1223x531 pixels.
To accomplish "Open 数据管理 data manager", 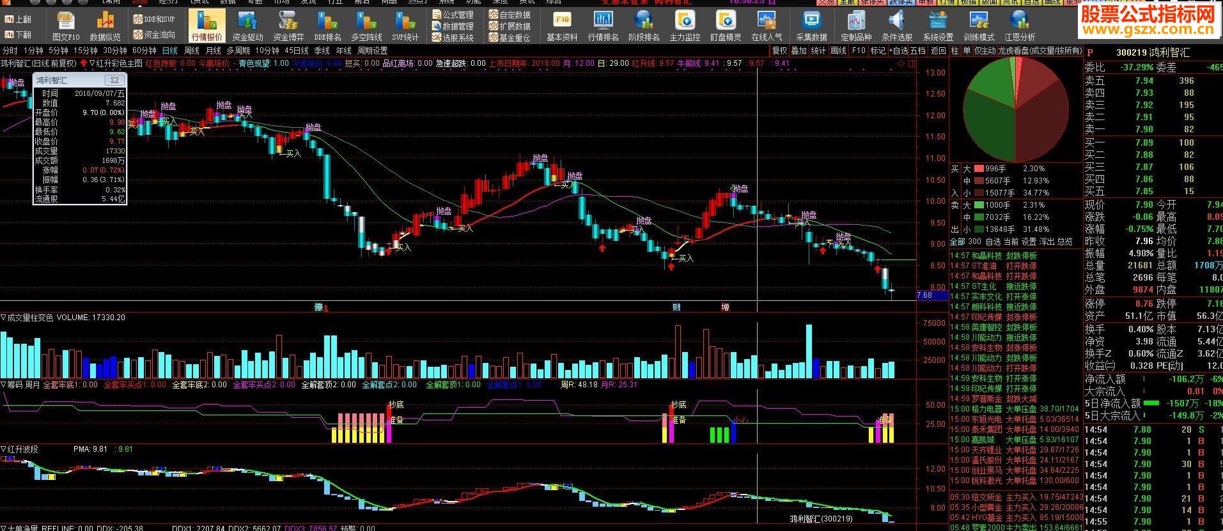I will point(453,26).
